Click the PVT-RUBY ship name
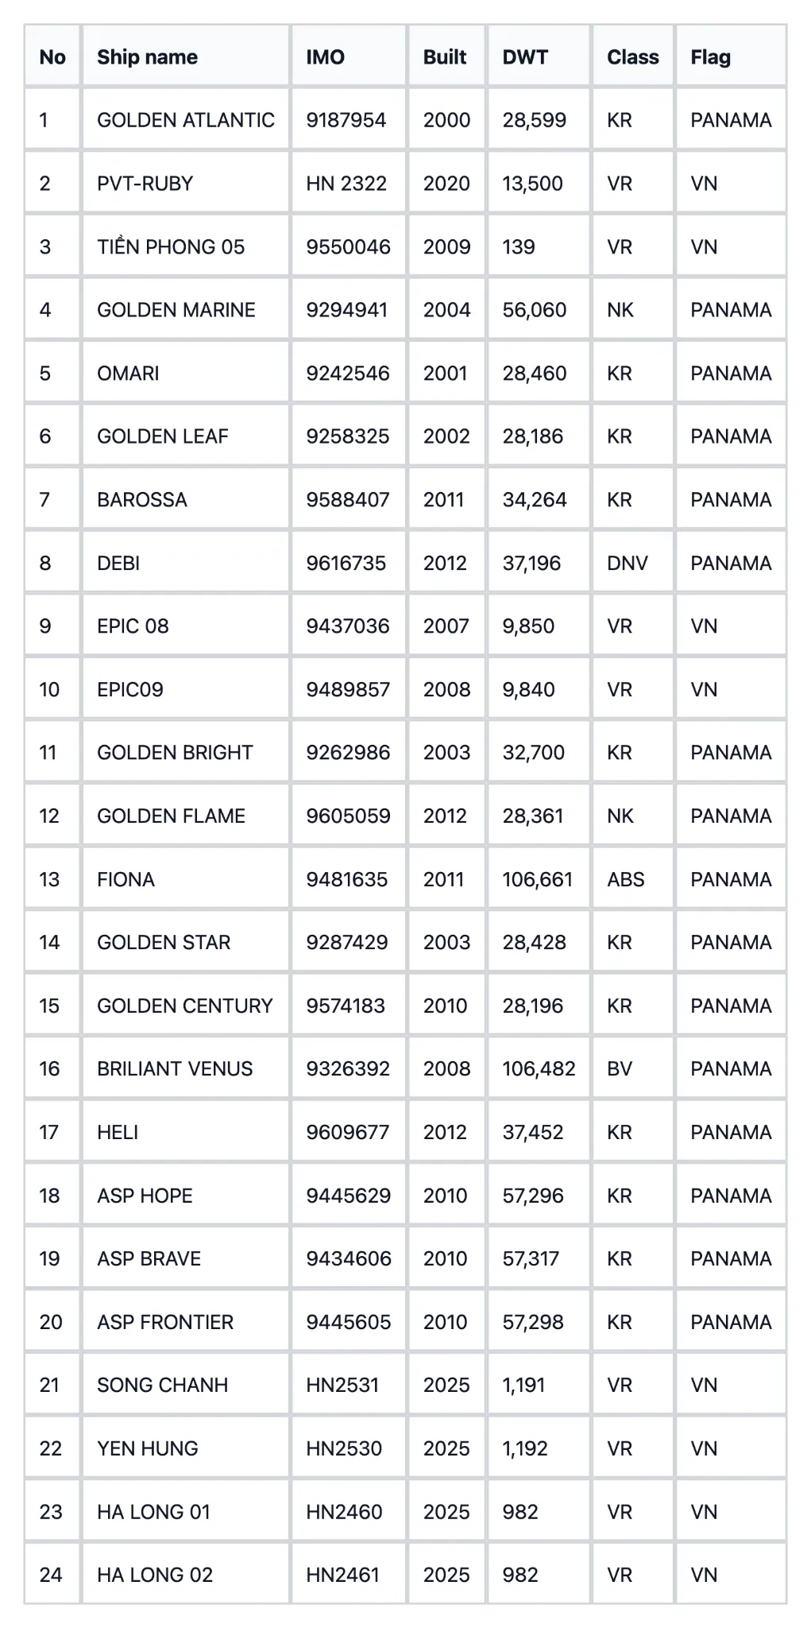Screen dimensions: 811x1628 coord(145,184)
